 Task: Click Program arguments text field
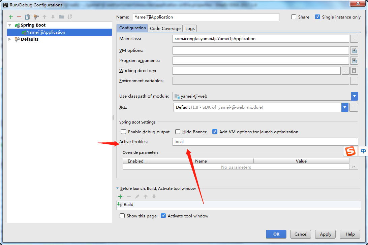261,61
